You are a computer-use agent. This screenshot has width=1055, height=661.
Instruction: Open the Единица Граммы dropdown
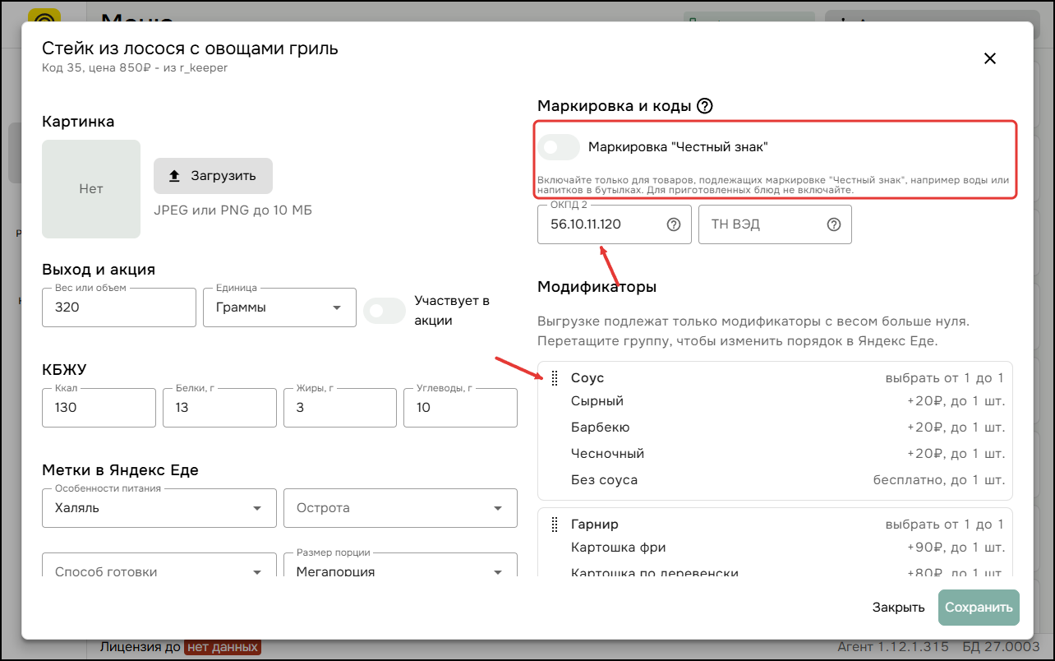pyautogui.click(x=279, y=307)
